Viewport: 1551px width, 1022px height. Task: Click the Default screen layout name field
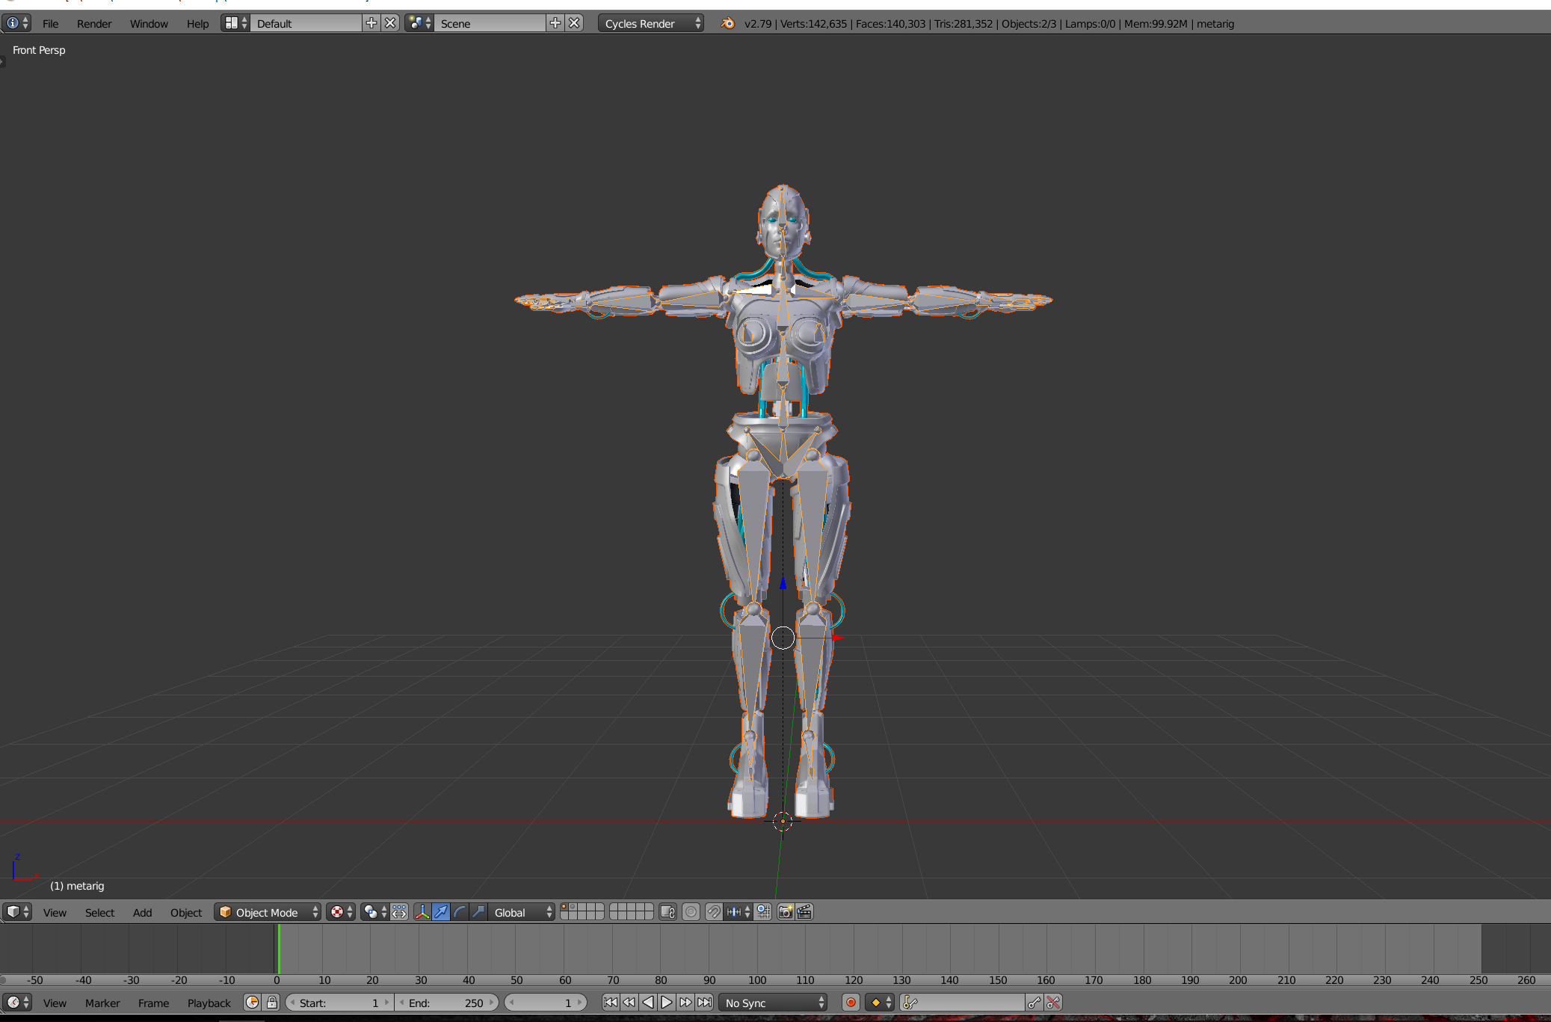click(306, 23)
